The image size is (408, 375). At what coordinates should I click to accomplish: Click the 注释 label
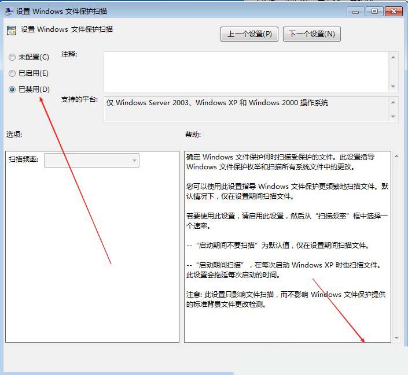69,54
